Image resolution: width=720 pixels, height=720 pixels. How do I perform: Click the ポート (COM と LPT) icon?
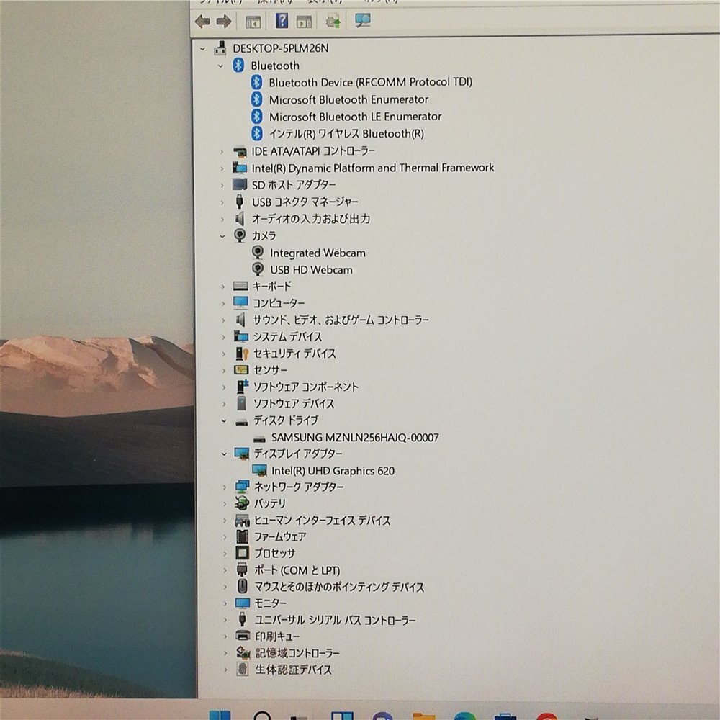coord(243,570)
